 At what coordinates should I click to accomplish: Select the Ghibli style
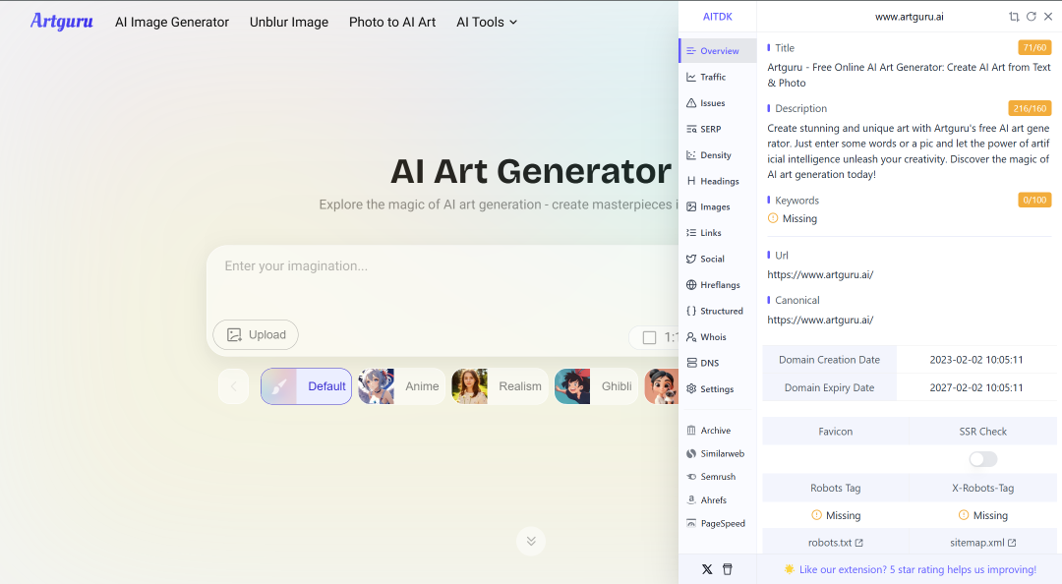[x=596, y=386]
